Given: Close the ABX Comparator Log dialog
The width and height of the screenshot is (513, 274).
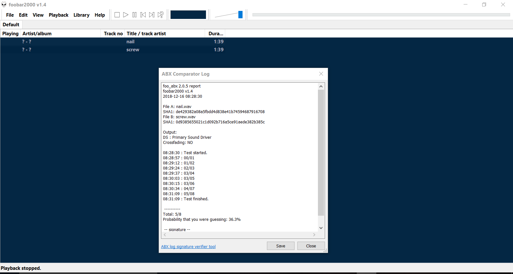Looking at the screenshot, I should click(321, 74).
